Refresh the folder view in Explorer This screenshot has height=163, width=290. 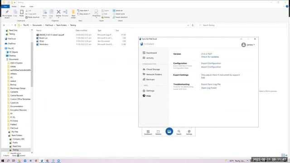[x=193, y=25]
